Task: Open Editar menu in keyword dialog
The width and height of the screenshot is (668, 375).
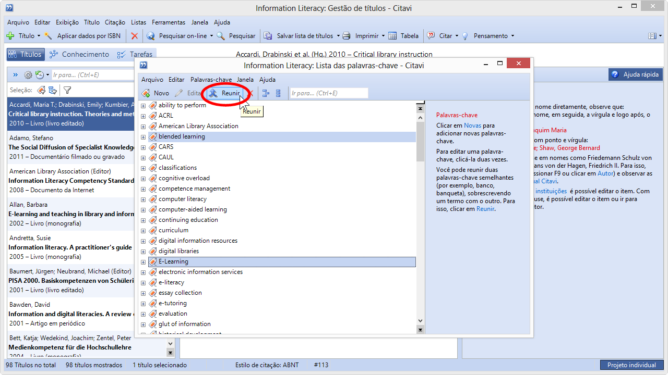Action: (x=176, y=80)
